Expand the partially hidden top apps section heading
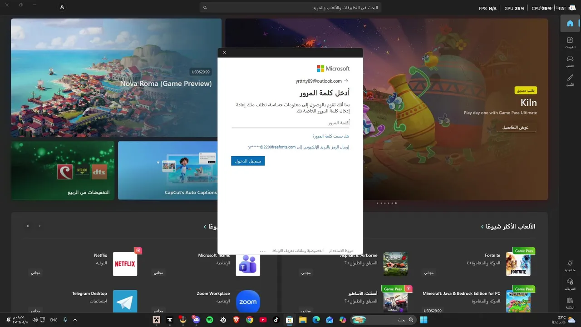 (x=211, y=227)
